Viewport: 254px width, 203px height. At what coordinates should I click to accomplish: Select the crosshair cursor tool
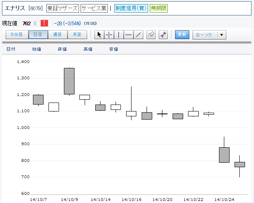coord(109,35)
